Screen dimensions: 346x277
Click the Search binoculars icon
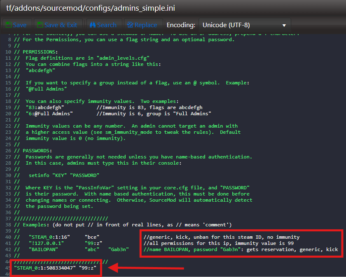[93, 25]
